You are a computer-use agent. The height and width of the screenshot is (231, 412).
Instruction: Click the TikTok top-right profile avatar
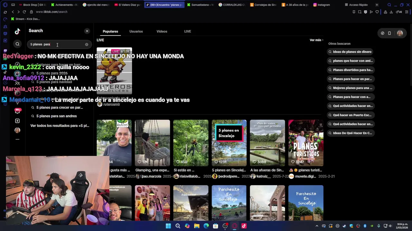[x=400, y=33]
